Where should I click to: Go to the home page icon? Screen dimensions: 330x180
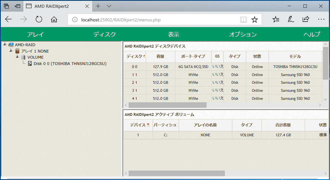point(54,19)
